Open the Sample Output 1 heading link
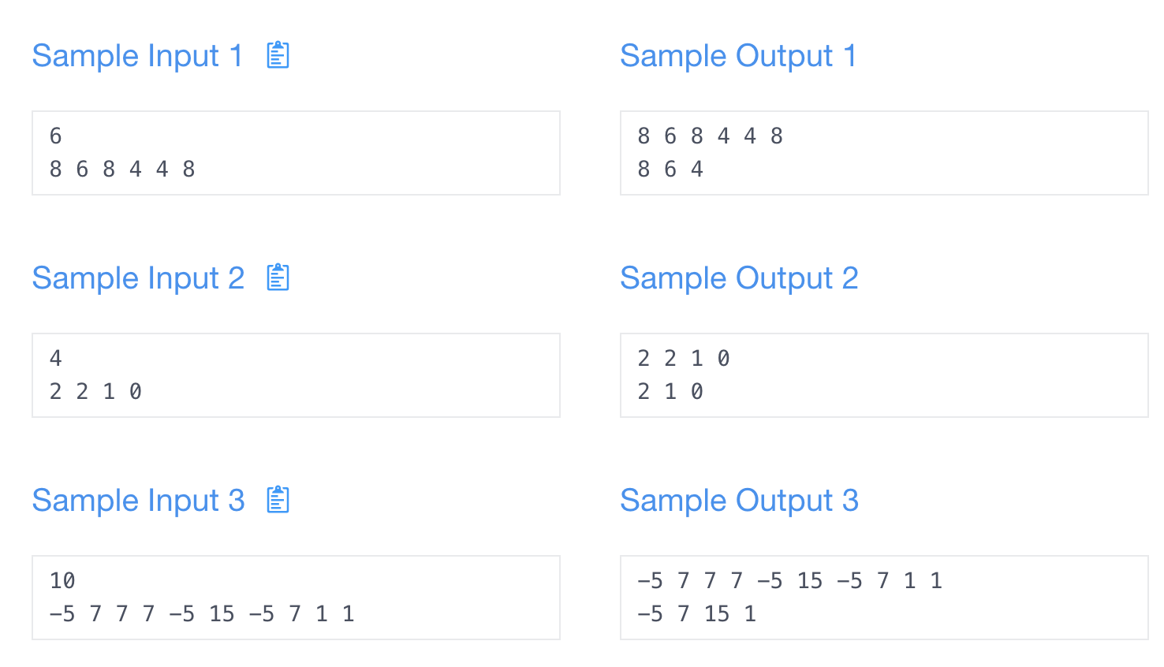The height and width of the screenshot is (667, 1164). (738, 55)
